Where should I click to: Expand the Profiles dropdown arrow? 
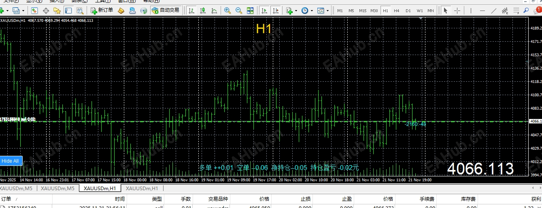click(x=23, y=10)
